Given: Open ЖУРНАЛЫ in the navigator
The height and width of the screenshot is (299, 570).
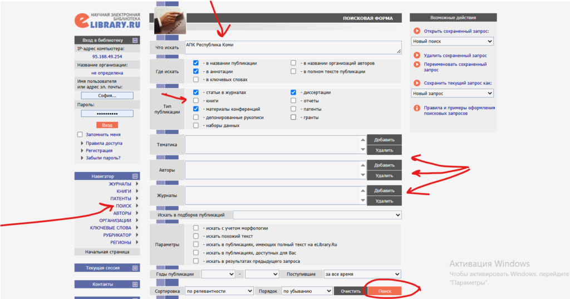Looking at the screenshot, I should (120, 184).
